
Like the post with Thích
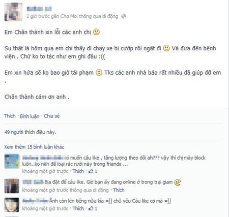pyautogui.click(x=10, y=116)
